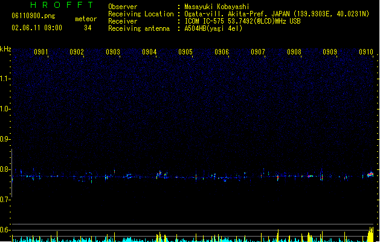
Task: Select the file name 06110900.png
Action: pyautogui.click(x=33, y=16)
